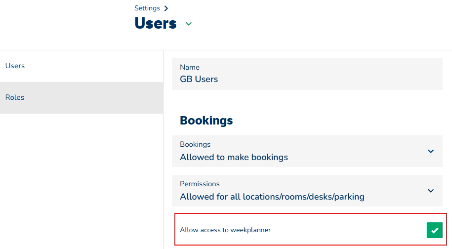Open the green chevron beside Users title
The image size is (452, 249).
(x=188, y=24)
